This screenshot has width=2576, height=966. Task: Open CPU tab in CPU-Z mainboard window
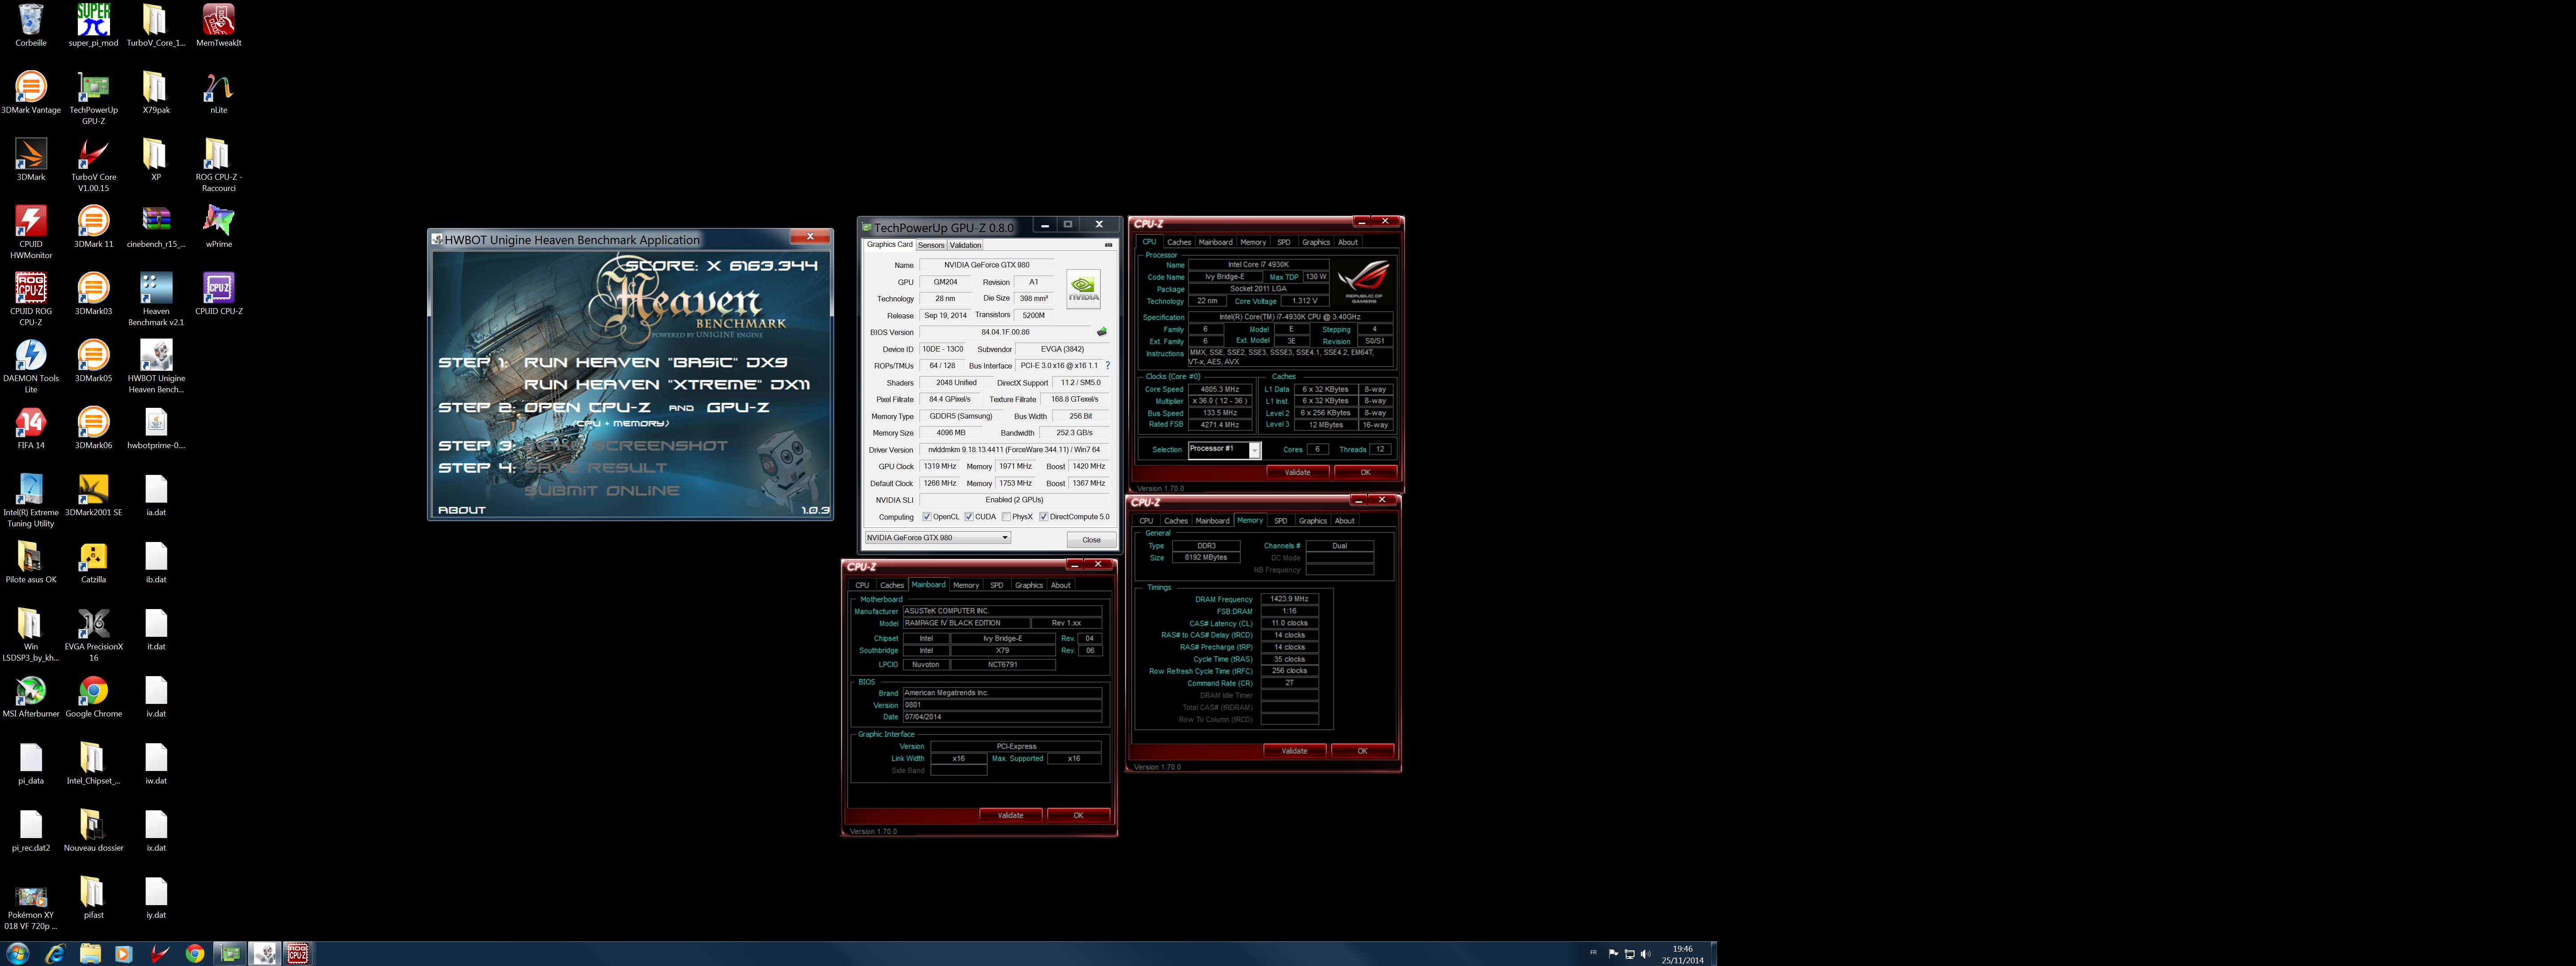tap(862, 585)
